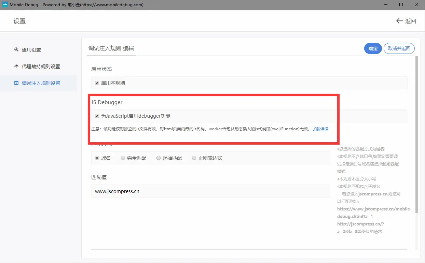Click the umbrella icon for 代理劫持规则设置
Image resolution: width=425 pixels, height=263 pixels.
(x=16, y=66)
